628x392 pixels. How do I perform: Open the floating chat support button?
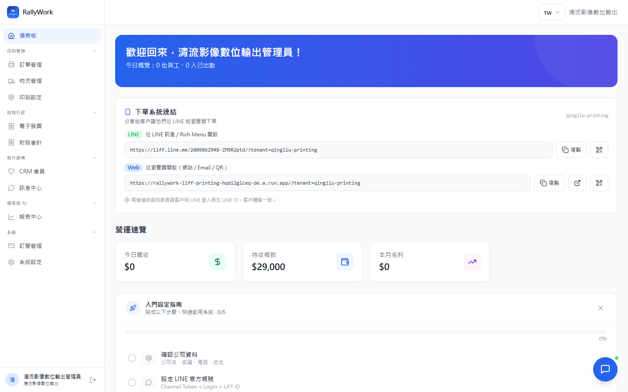click(605, 369)
